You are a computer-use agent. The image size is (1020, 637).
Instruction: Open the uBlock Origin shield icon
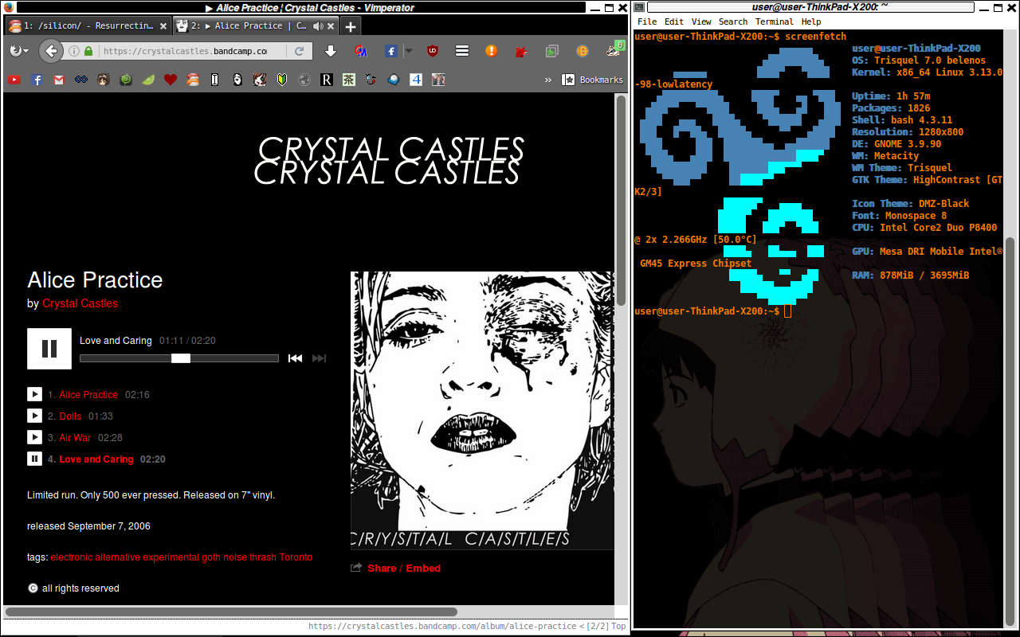[432, 51]
